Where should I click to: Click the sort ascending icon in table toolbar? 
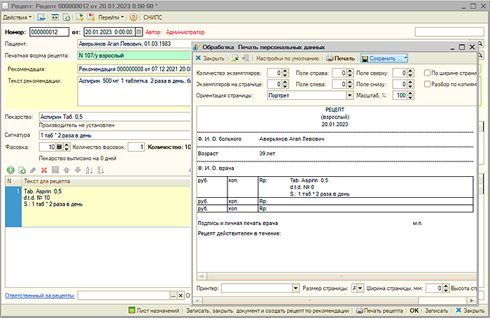coord(90,170)
